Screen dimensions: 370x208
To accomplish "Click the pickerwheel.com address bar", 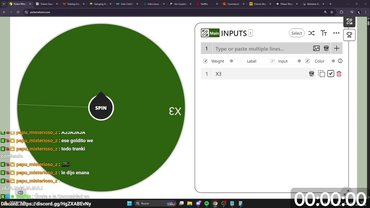I will click(173, 12).
